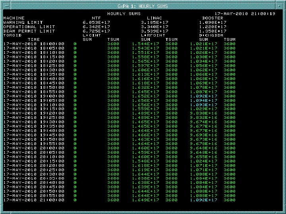Select LINAC sum value '1.619E+17'
This screenshot has height=214, width=286.
[x=145, y=170]
